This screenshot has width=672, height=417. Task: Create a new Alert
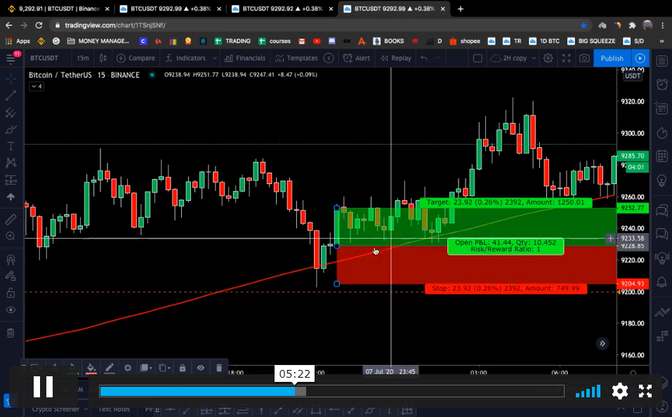click(x=357, y=58)
